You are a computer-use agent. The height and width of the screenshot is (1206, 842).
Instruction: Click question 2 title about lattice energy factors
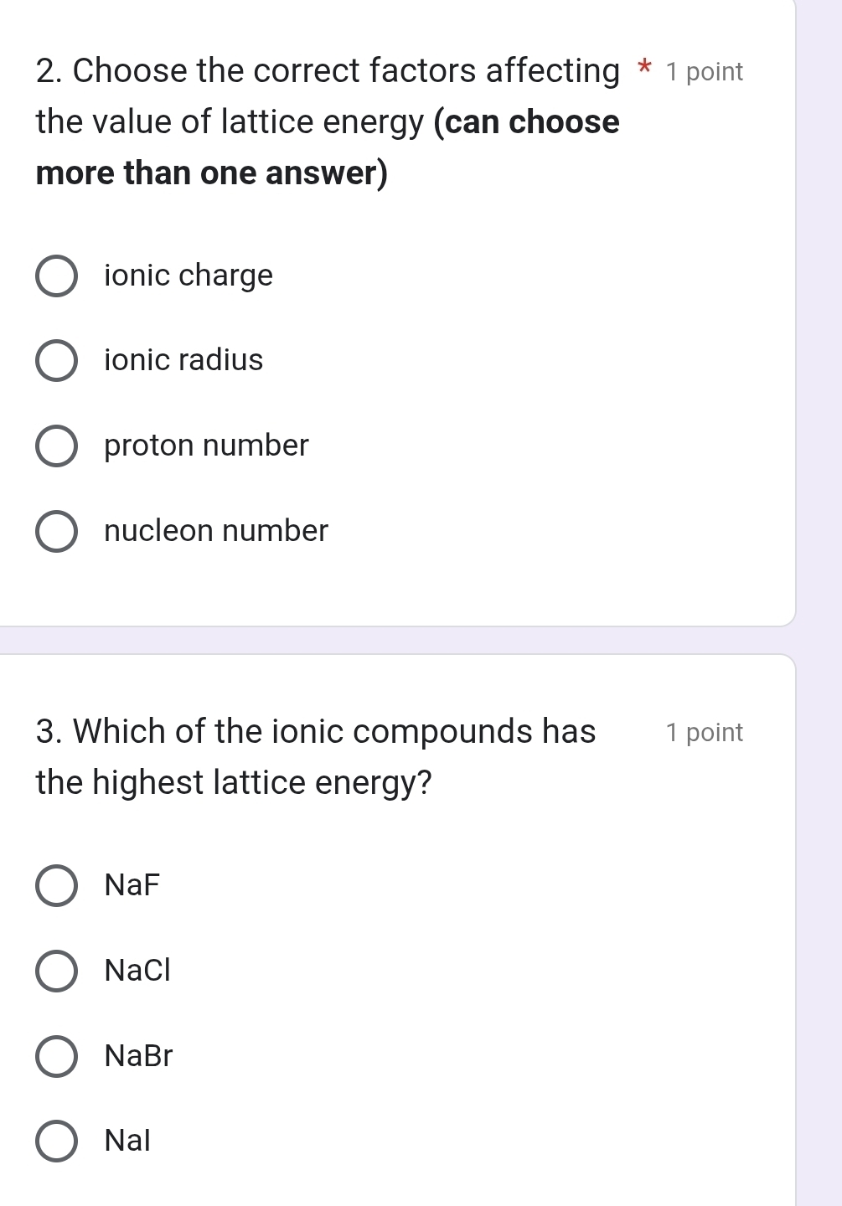[328, 121]
